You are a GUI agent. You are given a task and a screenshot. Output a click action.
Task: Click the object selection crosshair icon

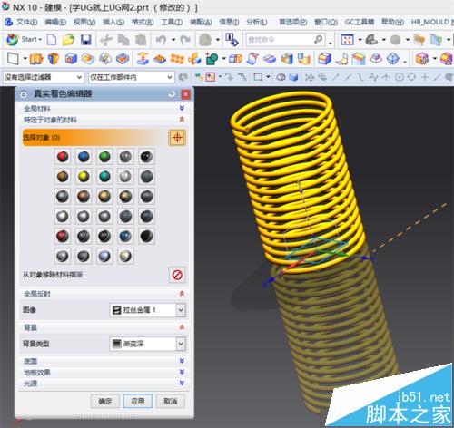[177, 138]
